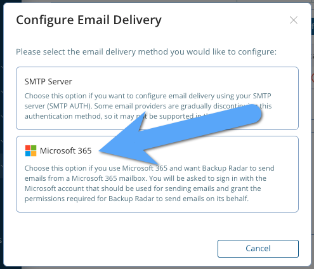Click the Microsoft 365 mailbox permissions description

pyautogui.click(x=150, y=183)
